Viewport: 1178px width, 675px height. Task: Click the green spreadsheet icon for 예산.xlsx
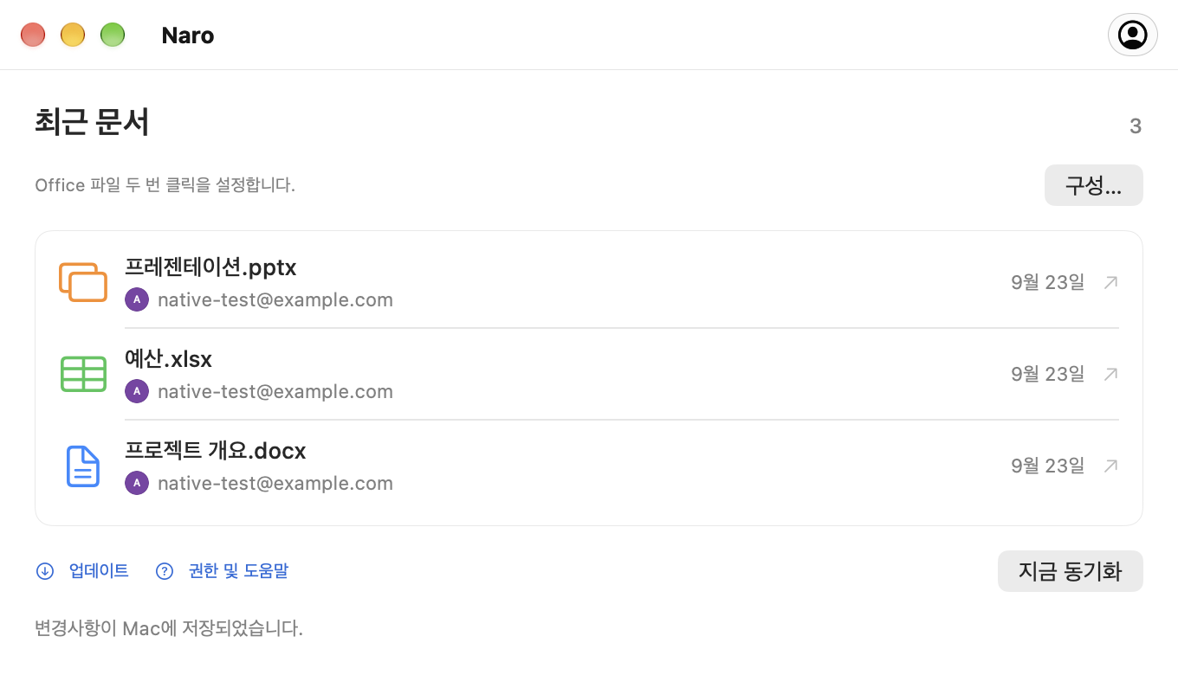tap(83, 374)
